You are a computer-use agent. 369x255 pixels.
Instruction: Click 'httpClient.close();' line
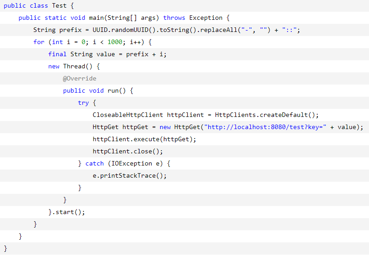click(x=127, y=152)
